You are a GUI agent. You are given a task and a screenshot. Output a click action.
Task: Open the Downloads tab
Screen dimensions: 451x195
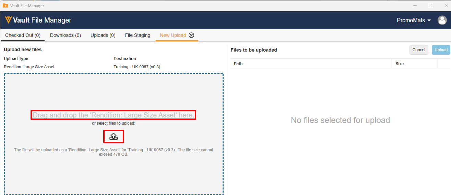pyautogui.click(x=66, y=35)
